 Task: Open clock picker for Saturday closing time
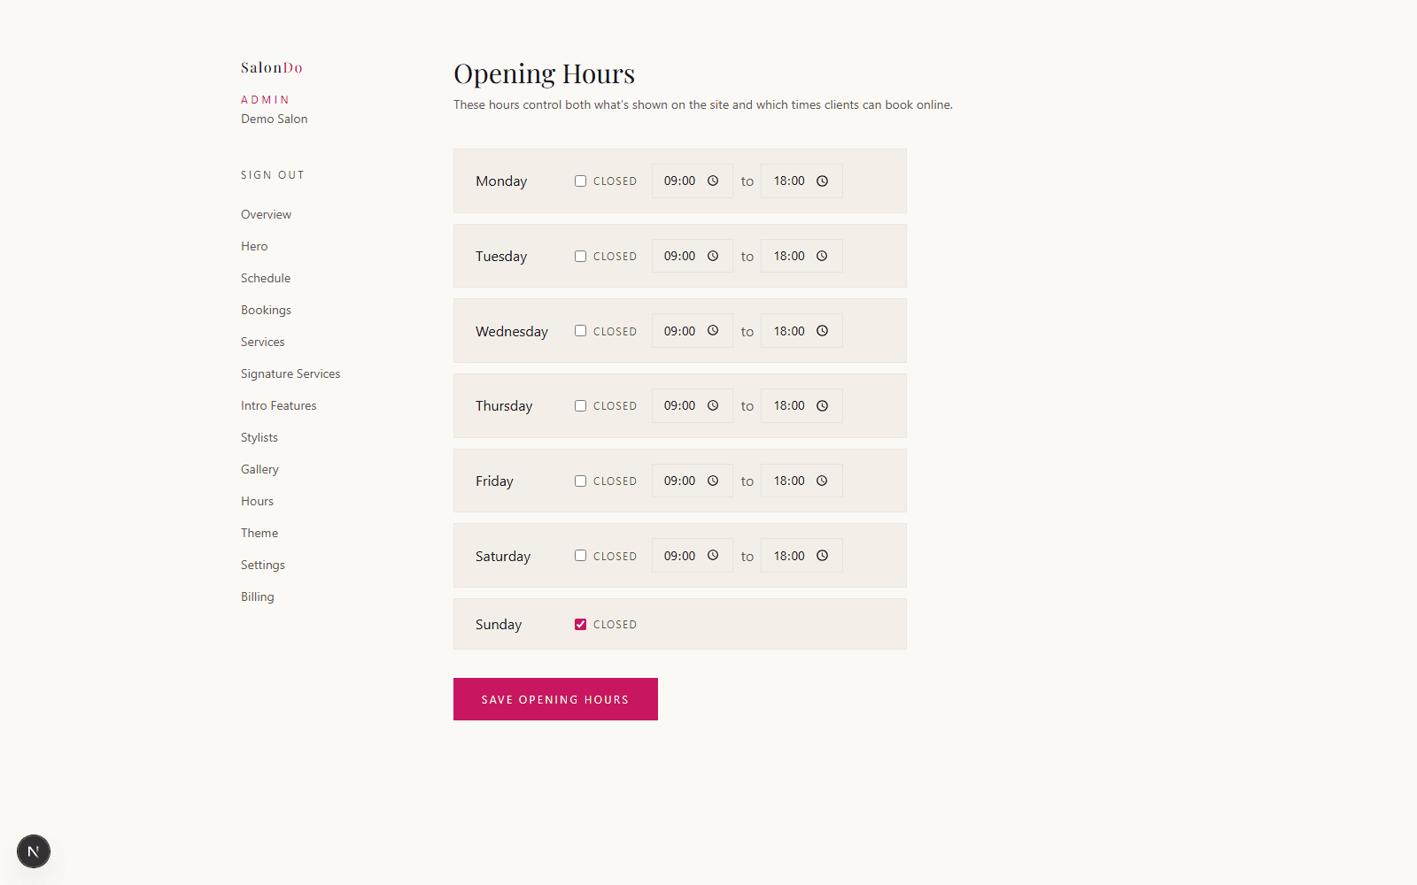[x=822, y=555]
